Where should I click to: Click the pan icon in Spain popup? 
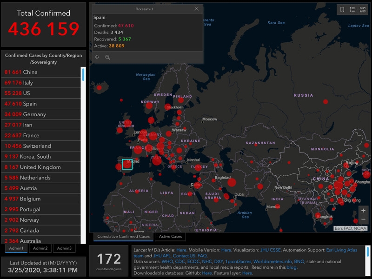click(x=97, y=57)
